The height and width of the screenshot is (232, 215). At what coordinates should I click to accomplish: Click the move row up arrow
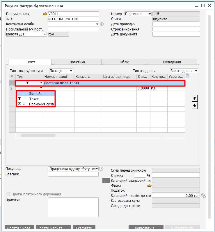[x=195, y=98]
